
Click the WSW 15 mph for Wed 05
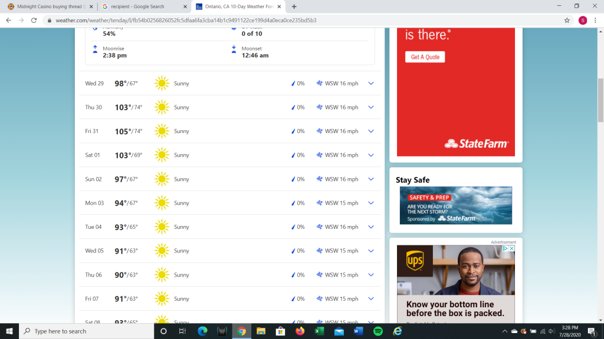pos(342,251)
